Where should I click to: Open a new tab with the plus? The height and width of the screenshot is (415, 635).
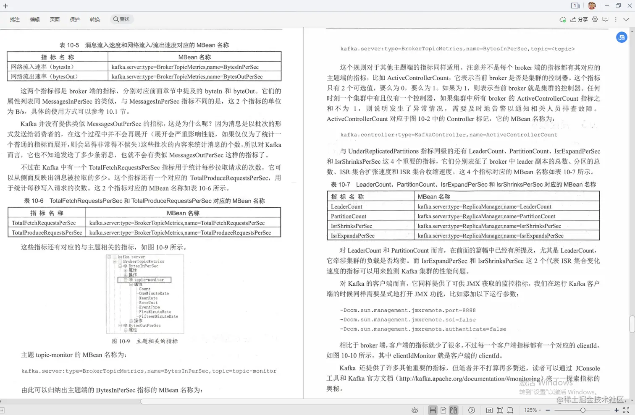point(5,6)
